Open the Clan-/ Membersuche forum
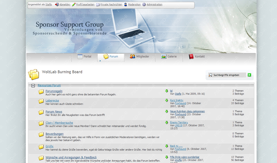 [x=59, y=122]
